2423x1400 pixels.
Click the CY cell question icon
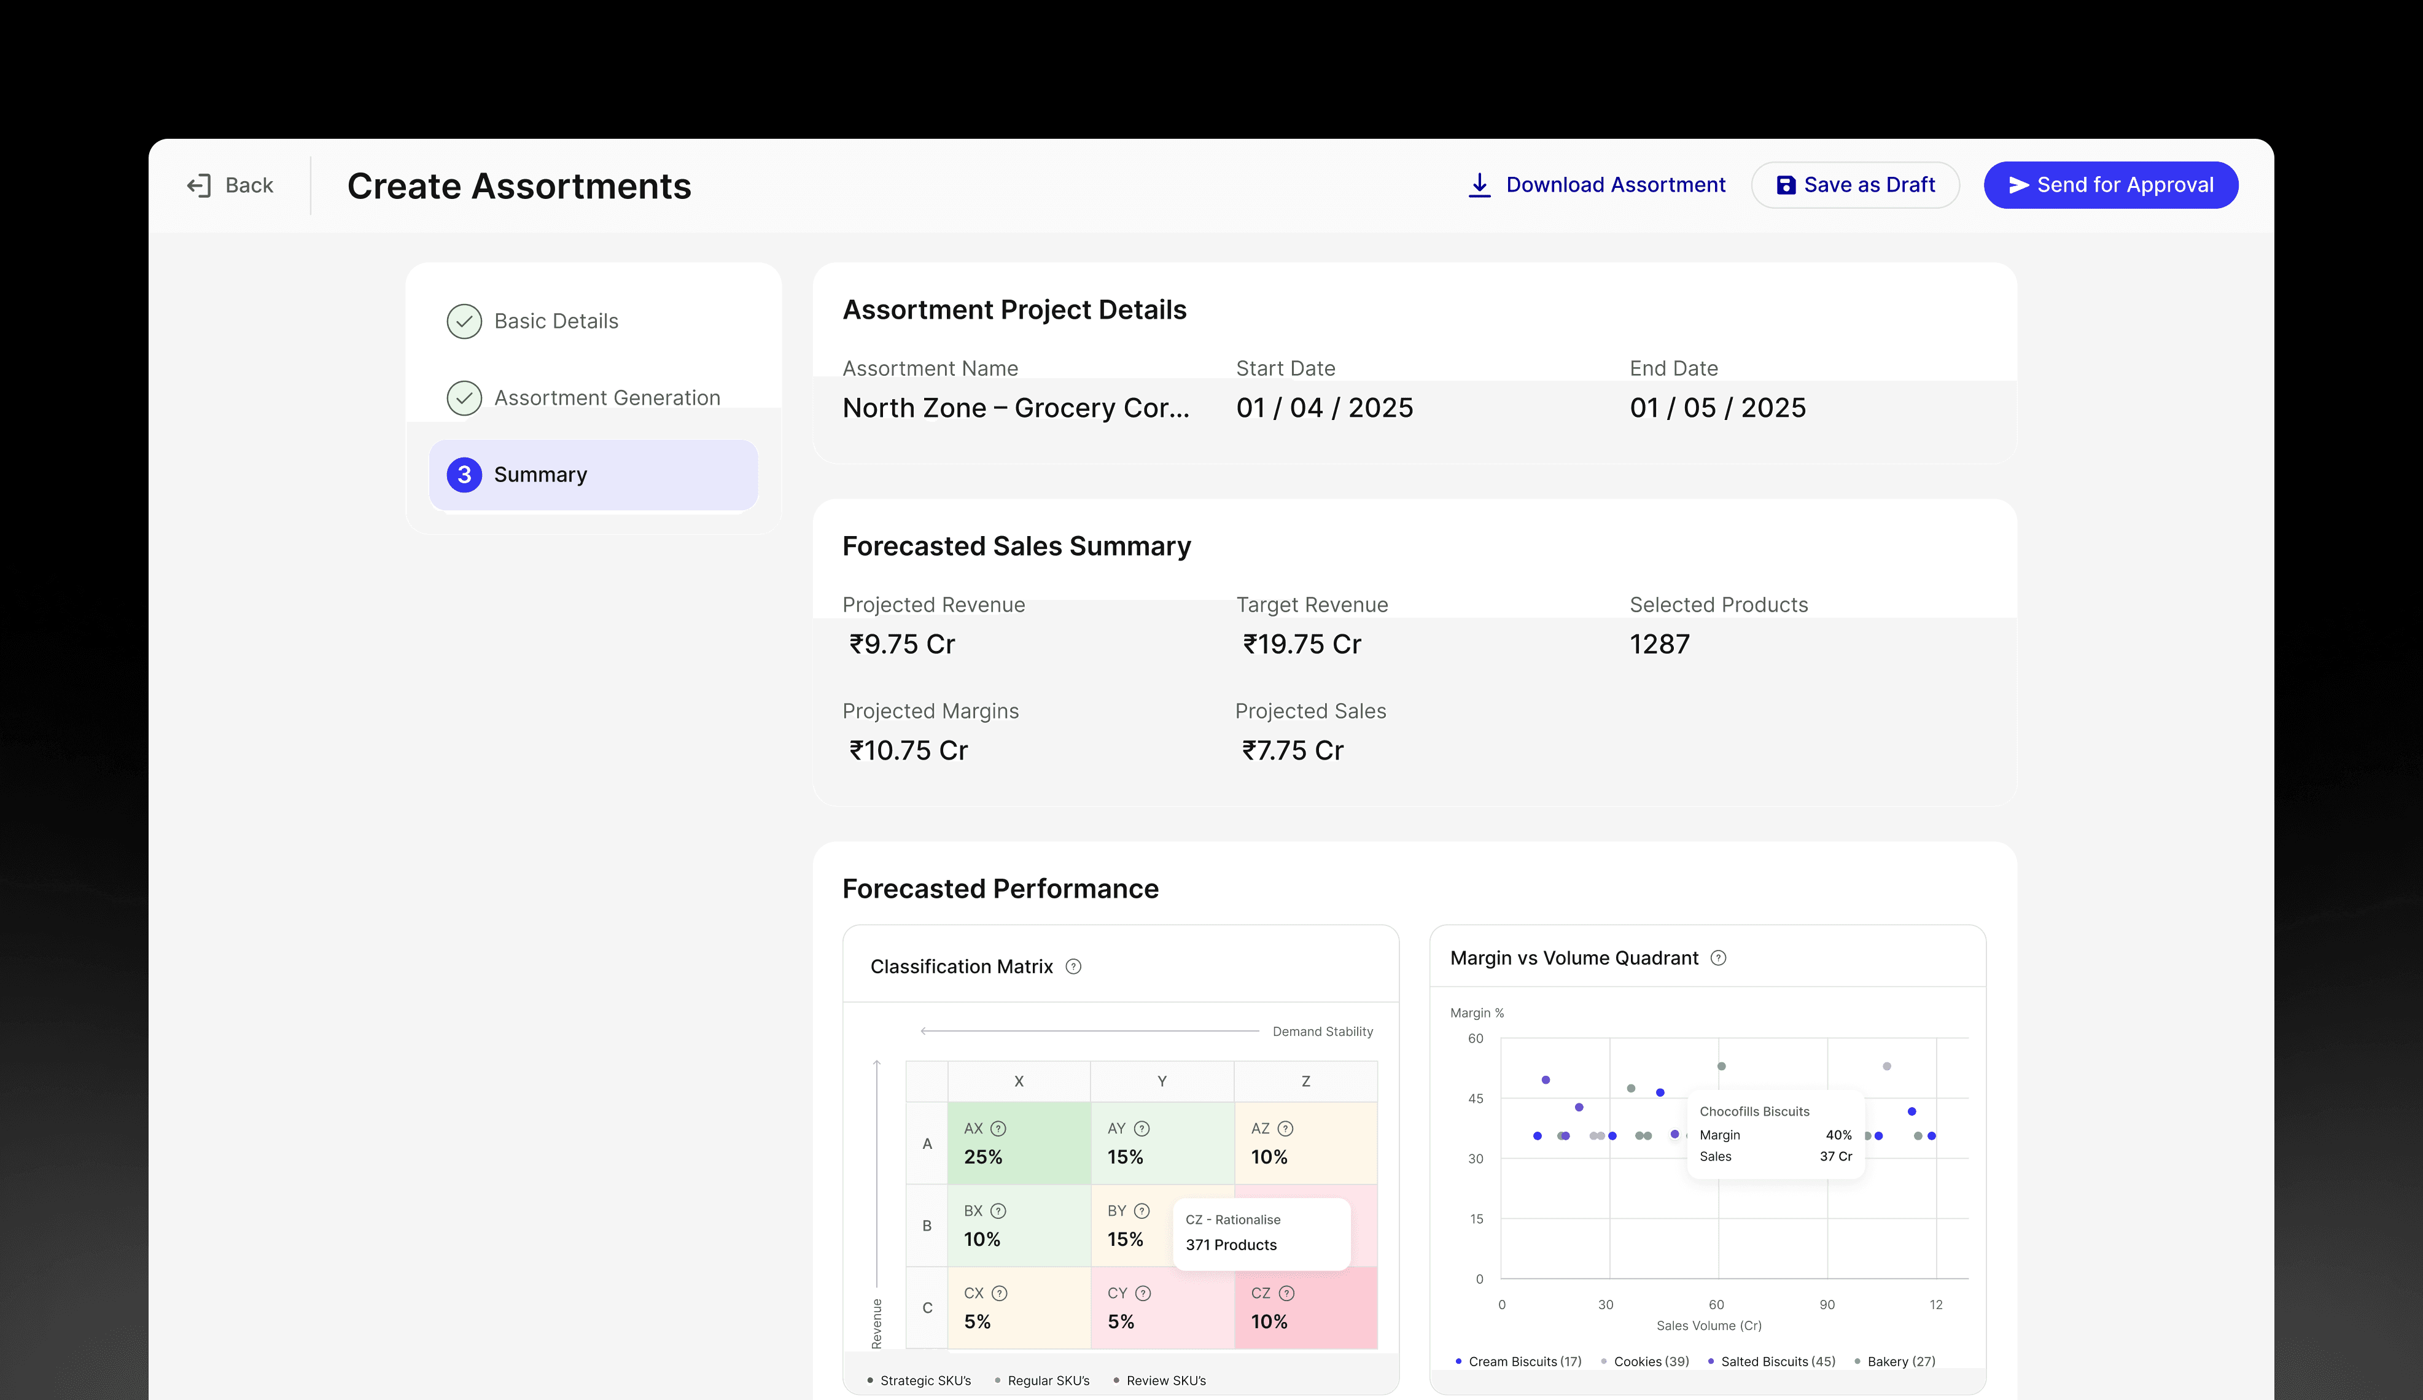[x=1142, y=1293]
